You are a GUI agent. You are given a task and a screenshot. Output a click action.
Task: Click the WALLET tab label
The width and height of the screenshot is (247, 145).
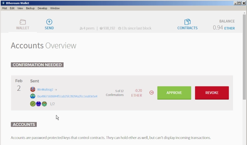tap(23, 28)
